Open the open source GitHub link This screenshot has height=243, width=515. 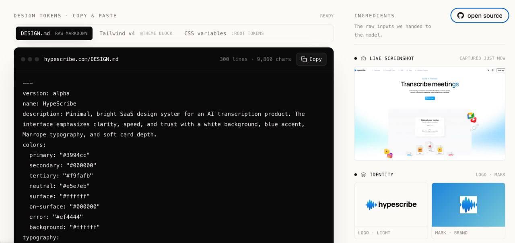480,16
